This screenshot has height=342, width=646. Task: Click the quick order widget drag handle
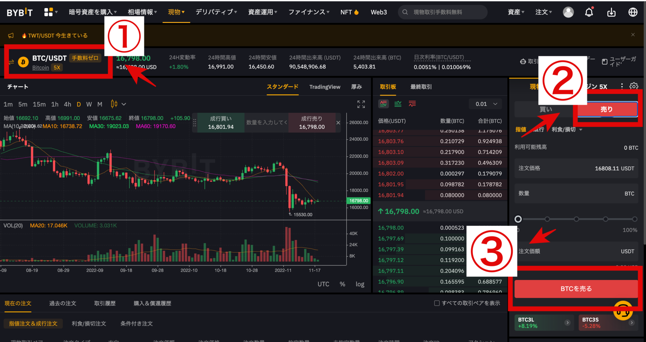click(x=194, y=123)
